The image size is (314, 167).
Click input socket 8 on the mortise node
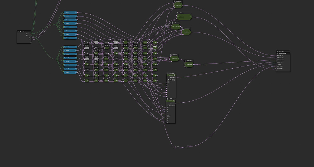pyautogui.click(x=166, y=97)
